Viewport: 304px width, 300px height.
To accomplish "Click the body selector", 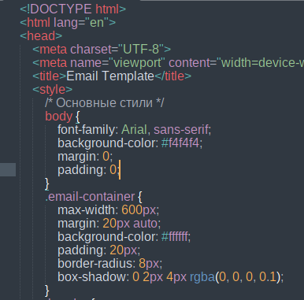I will click(x=59, y=117).
